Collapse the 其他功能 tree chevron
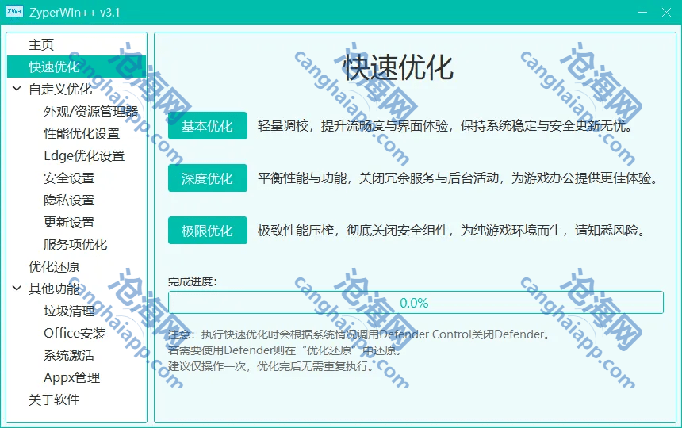 pos(17,289)
